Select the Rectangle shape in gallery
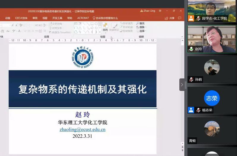237x156 pixels. (92, 24)
